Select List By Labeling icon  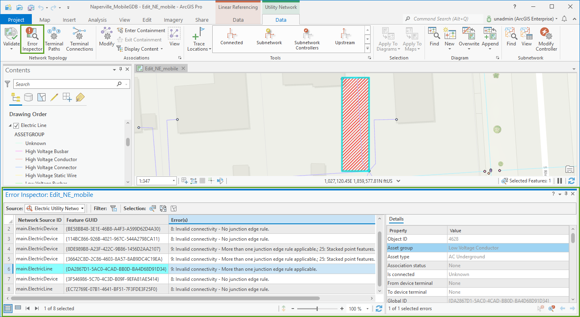pyautogui.click(x=80, y=97)
